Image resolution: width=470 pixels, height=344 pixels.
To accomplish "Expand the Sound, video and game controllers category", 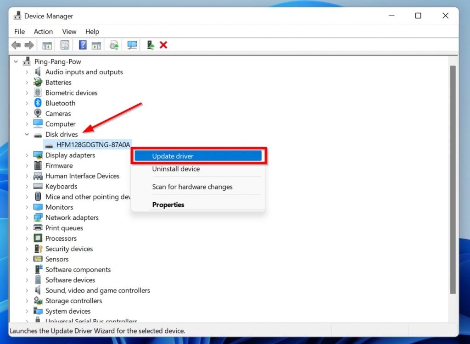I will click(27, 290).
